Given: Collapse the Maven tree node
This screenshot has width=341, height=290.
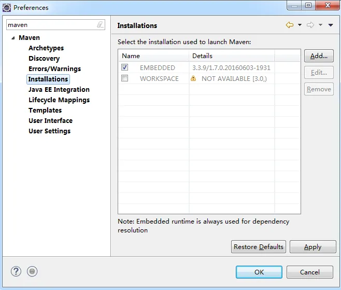Looking at the screenshot, I should tap(13, 38).
